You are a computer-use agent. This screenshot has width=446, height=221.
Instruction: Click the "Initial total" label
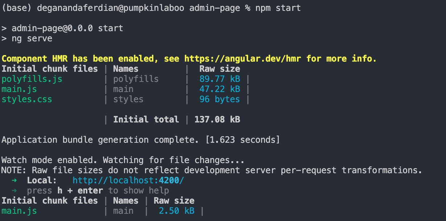(x=146, y=120)
